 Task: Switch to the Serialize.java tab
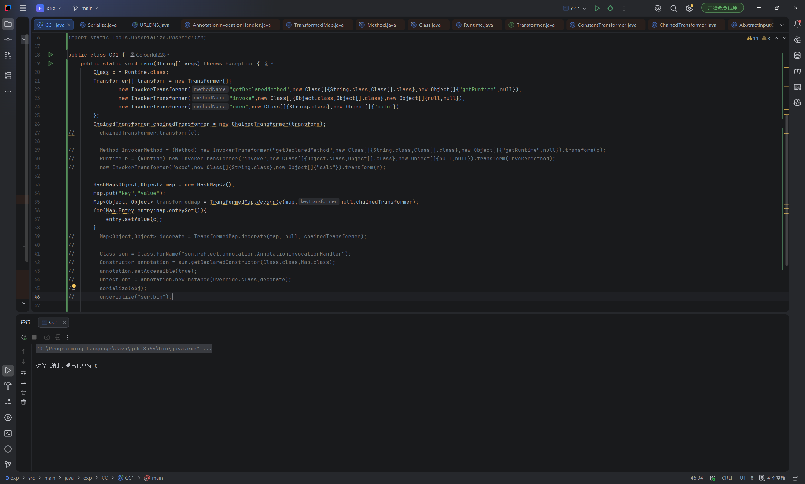[98, 25]
